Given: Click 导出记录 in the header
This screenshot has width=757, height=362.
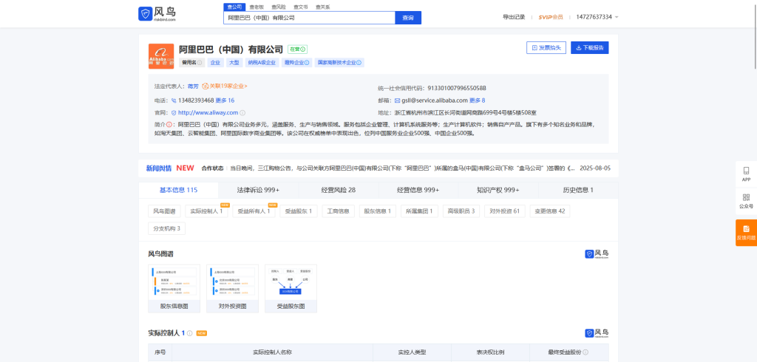Looking at the screenshot, I should coord(514,17).
